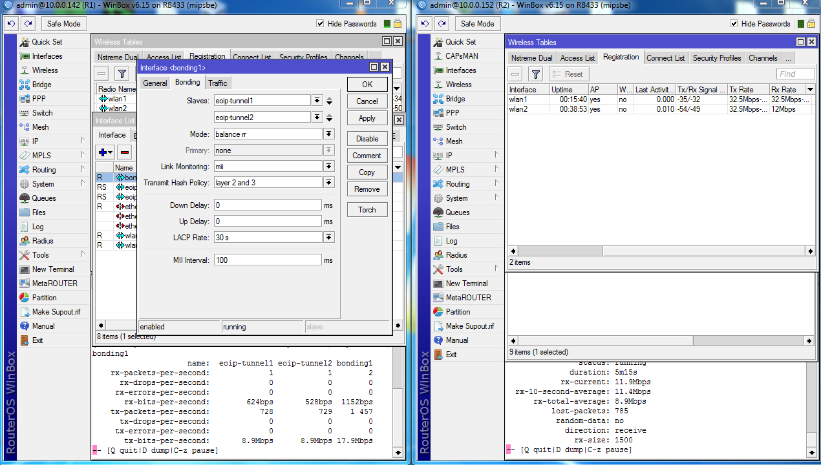
Task: Open New Terminal in the R1 sidebar
Action: [x=52, y=269]
